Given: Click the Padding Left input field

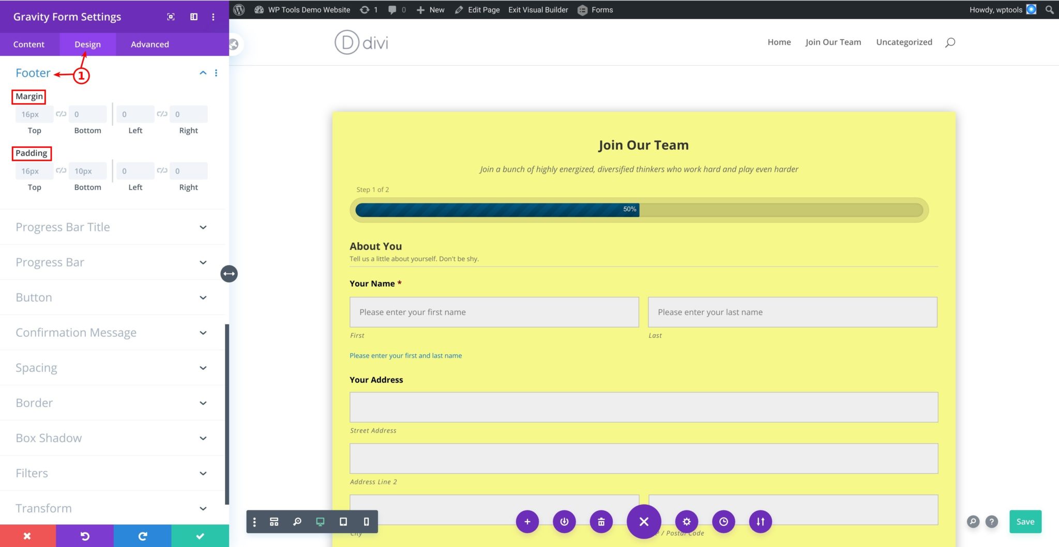Looking at the screenshot, I should coord(135,171).
